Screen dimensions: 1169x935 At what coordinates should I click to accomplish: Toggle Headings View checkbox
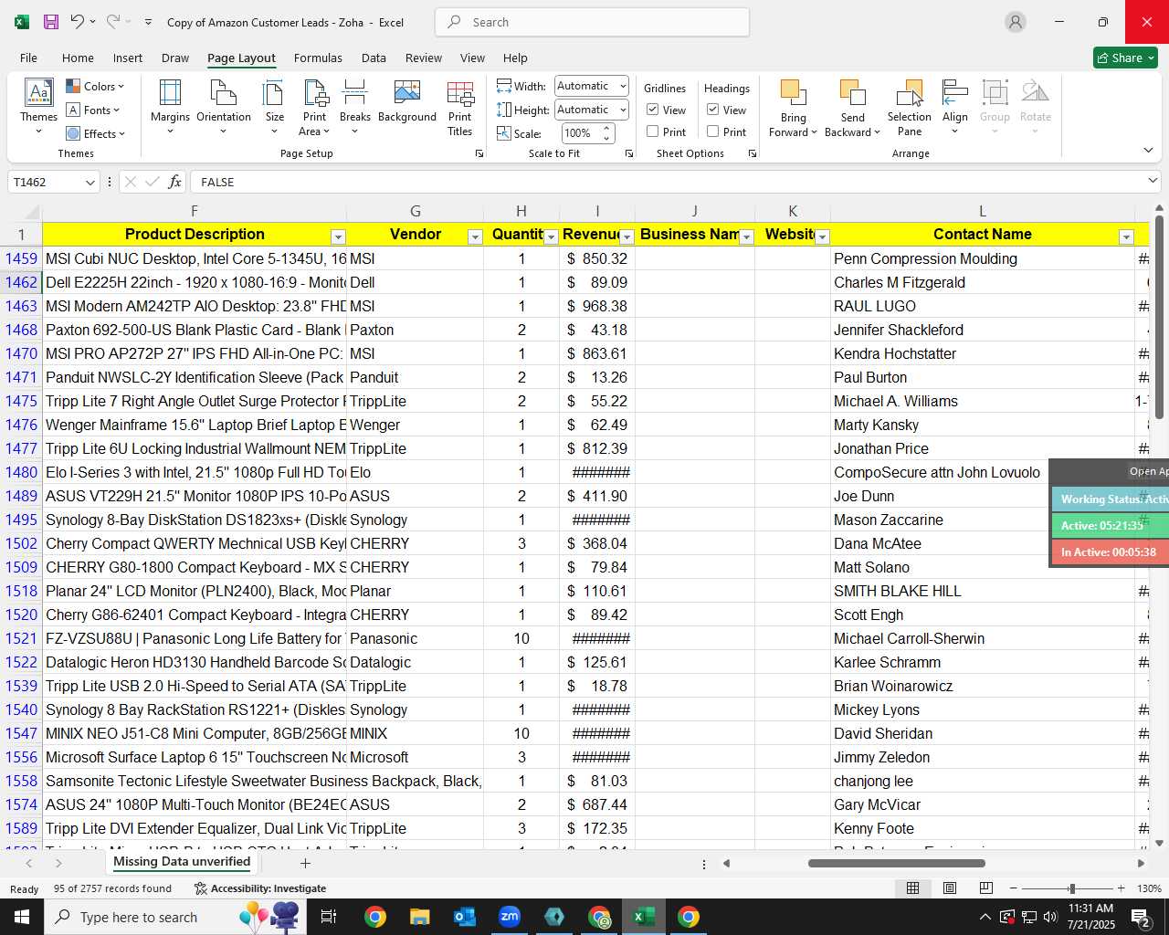713,110
